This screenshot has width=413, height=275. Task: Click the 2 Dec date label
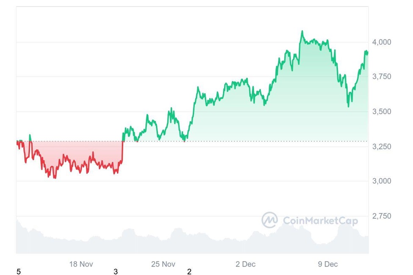pos(246,264)
